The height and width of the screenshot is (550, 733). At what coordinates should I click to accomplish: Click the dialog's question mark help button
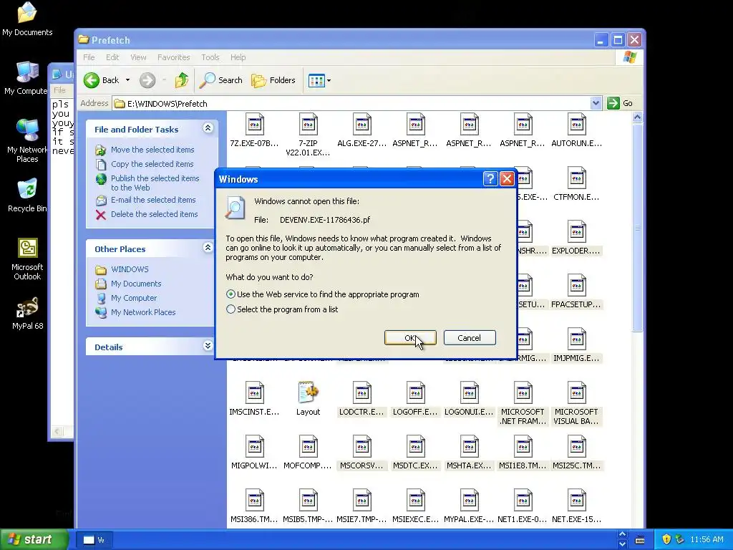tap(490, 178)
